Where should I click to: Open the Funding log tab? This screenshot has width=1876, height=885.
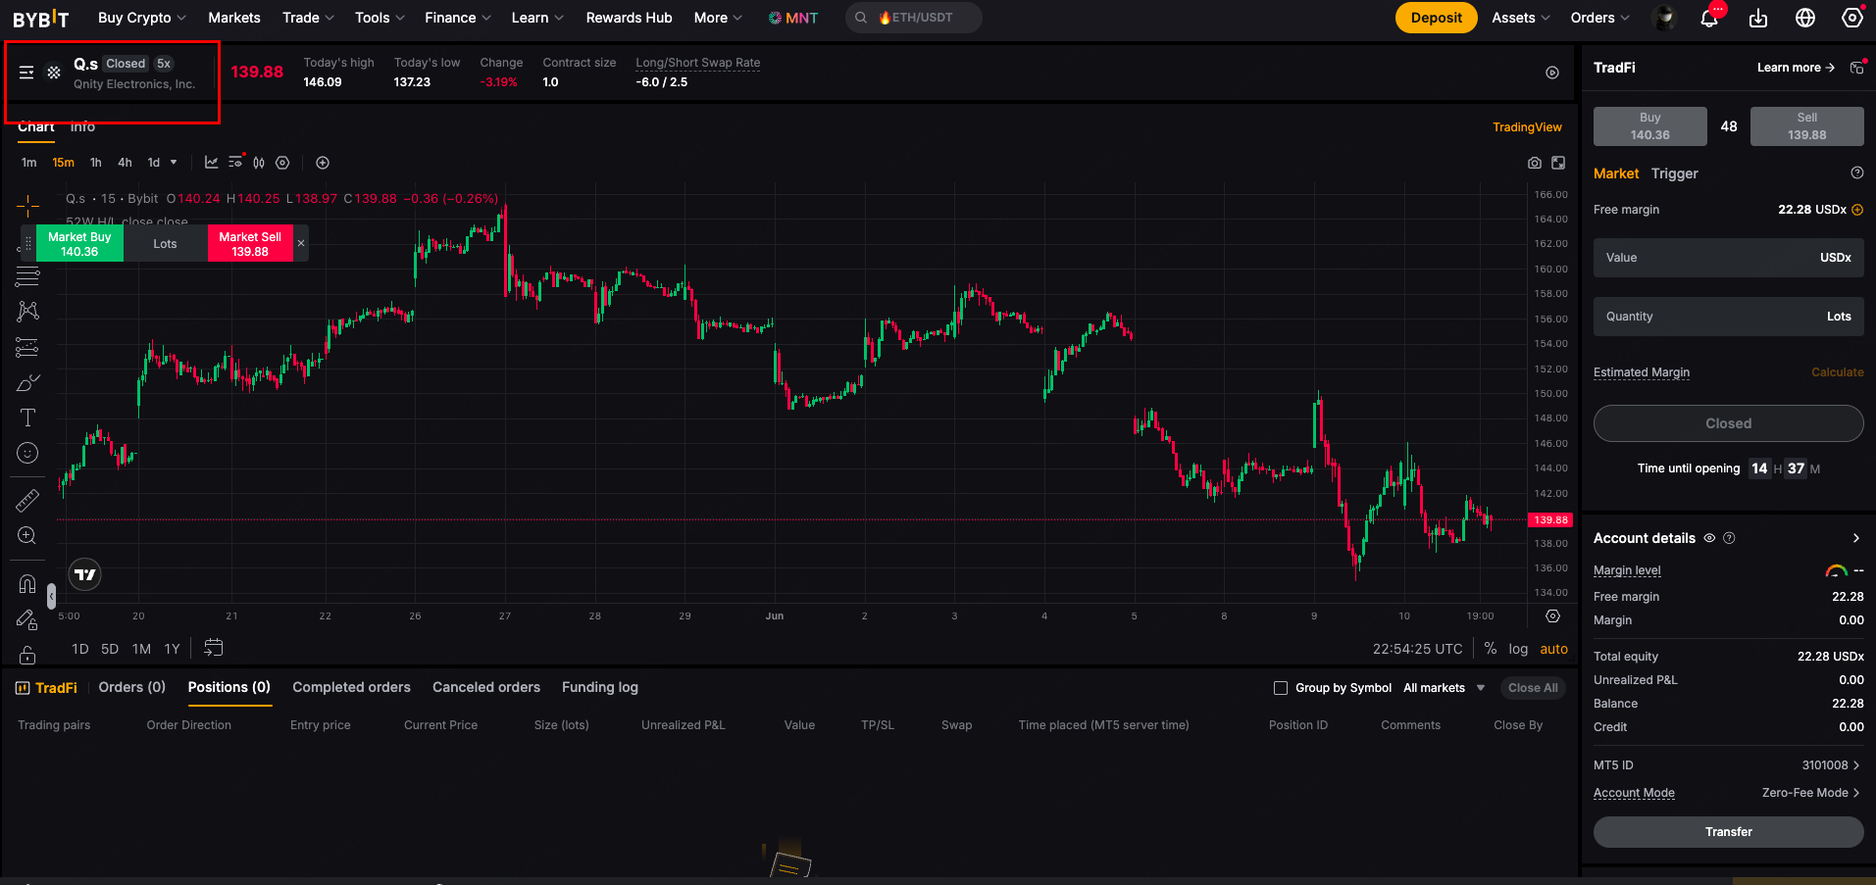click(600, 687)
